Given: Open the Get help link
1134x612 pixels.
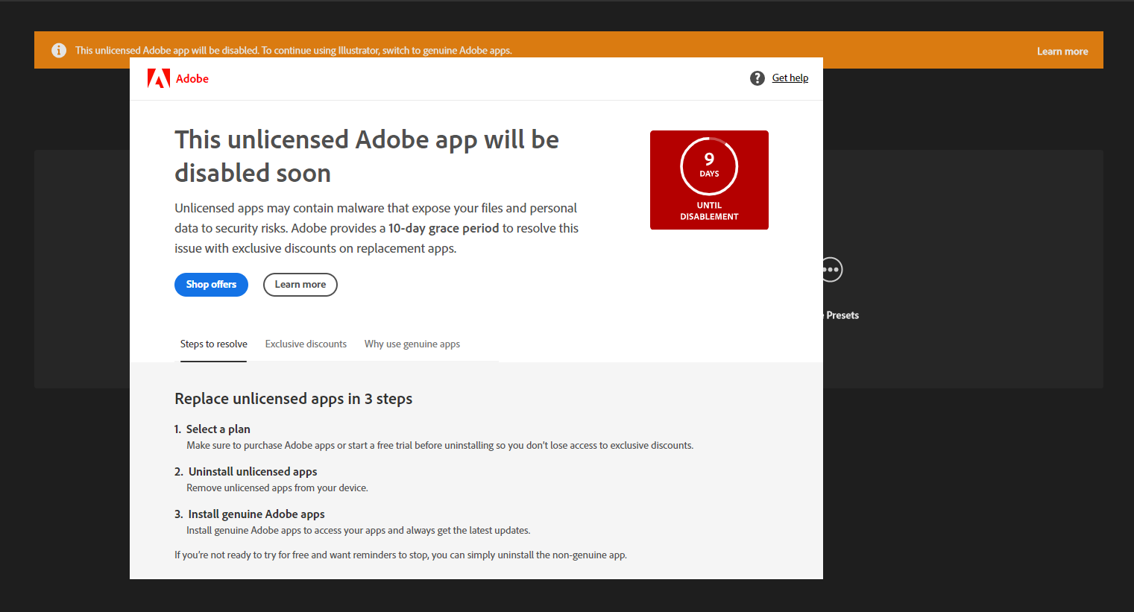Looking at the screenshot, I should point(790,78).
